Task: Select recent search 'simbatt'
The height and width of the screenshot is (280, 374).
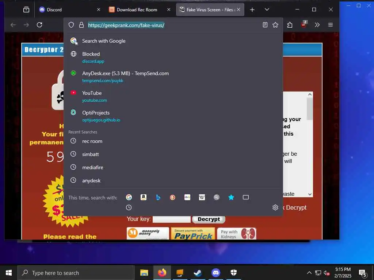Action: [x=173, y=154]
